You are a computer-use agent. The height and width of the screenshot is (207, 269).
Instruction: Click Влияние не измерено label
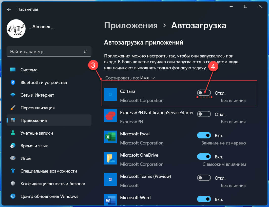[x=224, y=143]
